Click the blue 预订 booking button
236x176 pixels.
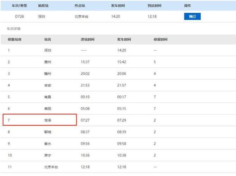pyautogui.click(x=192, y=17)
